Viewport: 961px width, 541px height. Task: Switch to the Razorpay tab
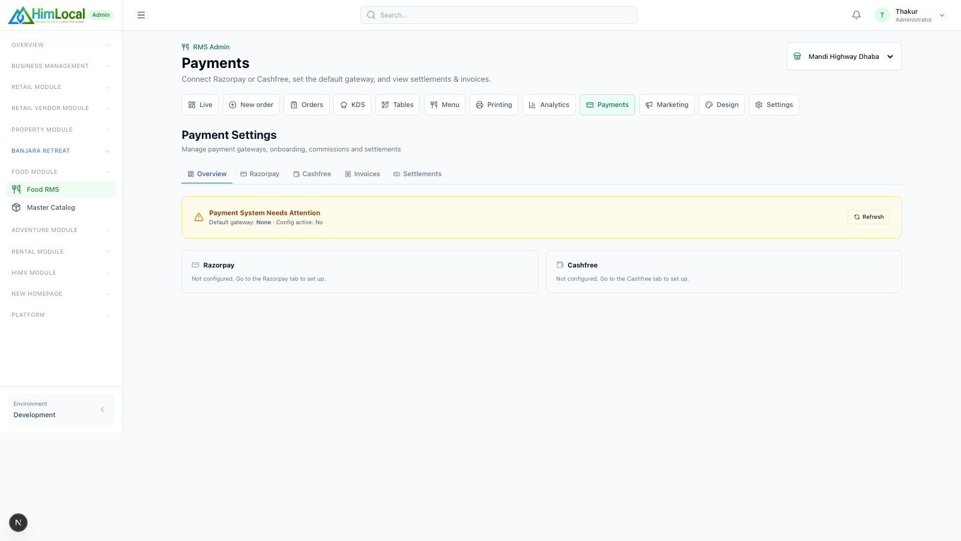[259, 174]
